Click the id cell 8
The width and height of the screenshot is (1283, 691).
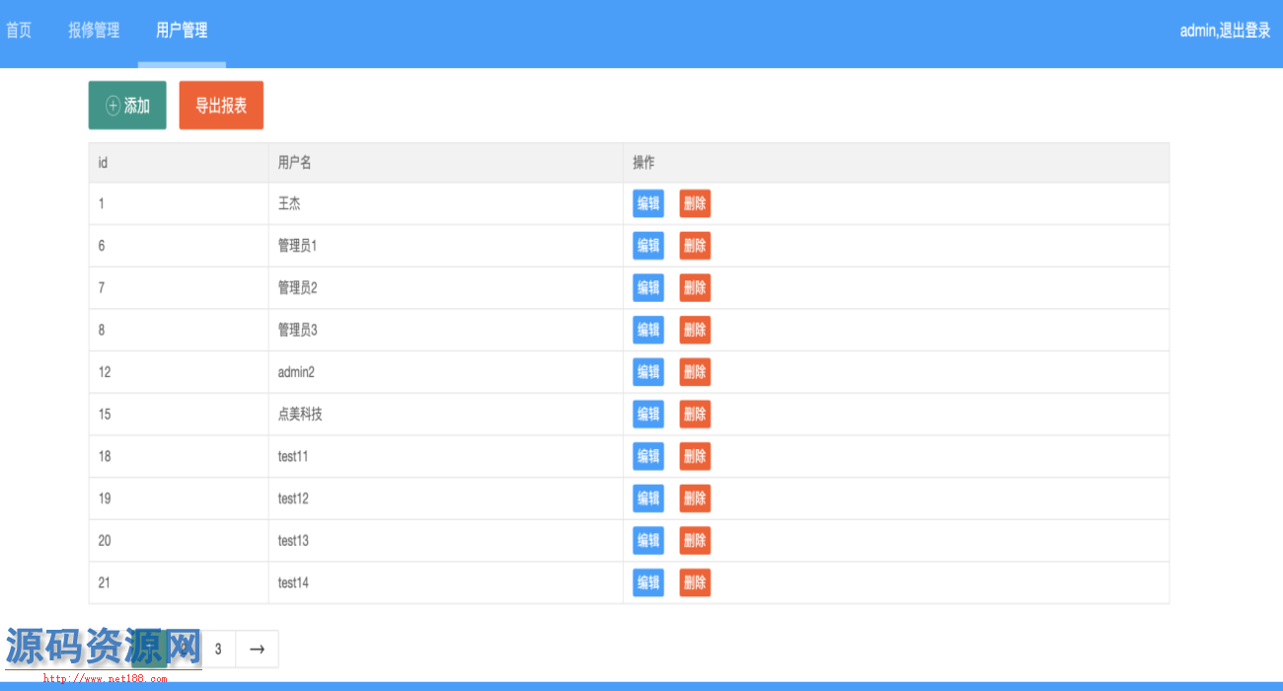(179, 330)
